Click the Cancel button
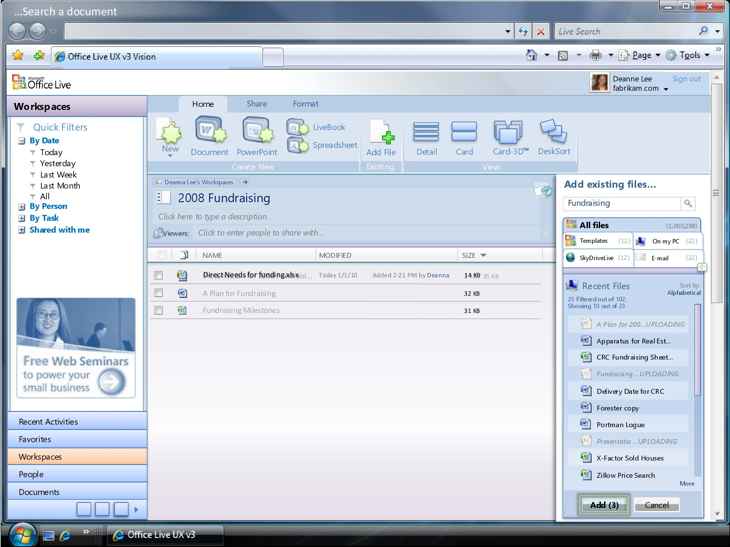This screenshot has width=730, height=547. click(x=656, y=505)
